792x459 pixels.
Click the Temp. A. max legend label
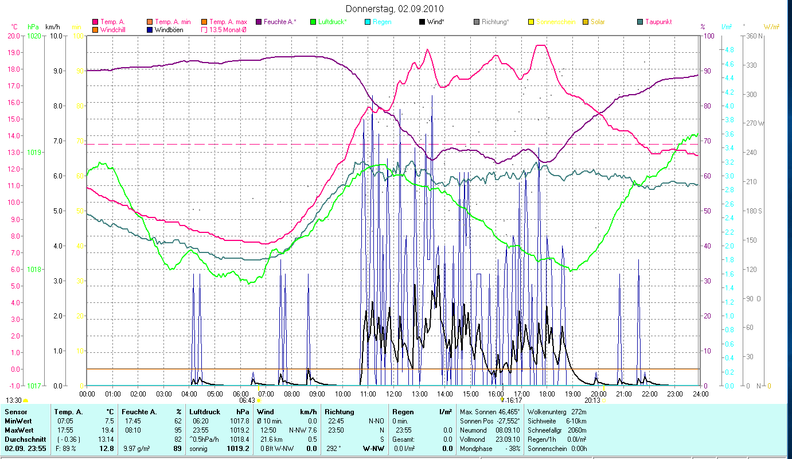point(228,22)
